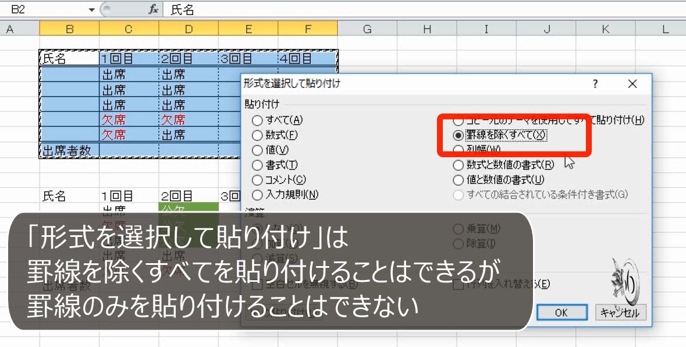Close the 形式を選択して貼り付け dialog

click(x=632, y=84)
